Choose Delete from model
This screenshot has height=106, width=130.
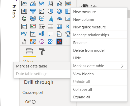point(99,50)
